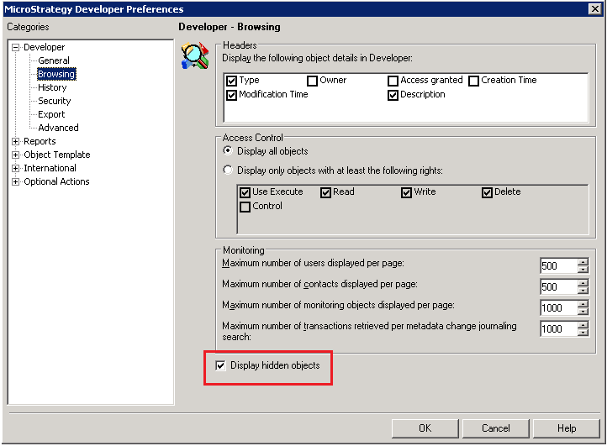
Task: Expand the Optional Actions category
Action: click(x=16, y=181)
